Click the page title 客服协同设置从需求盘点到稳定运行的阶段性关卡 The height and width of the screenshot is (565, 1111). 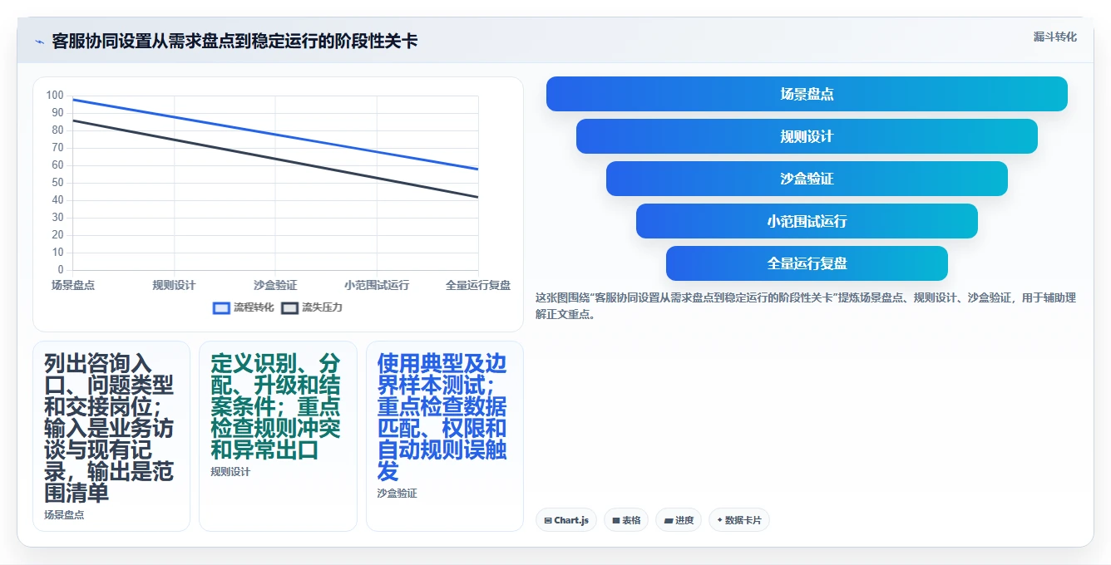tap(235, 41)
